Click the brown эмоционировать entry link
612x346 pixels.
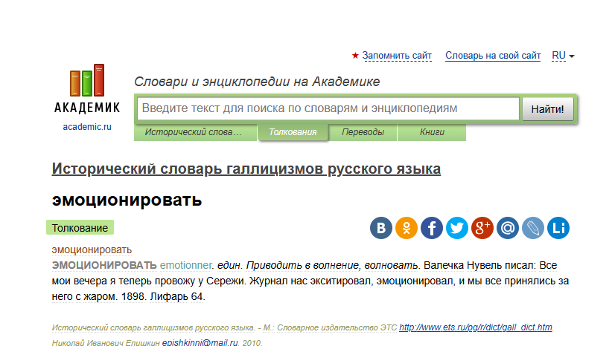92,249
